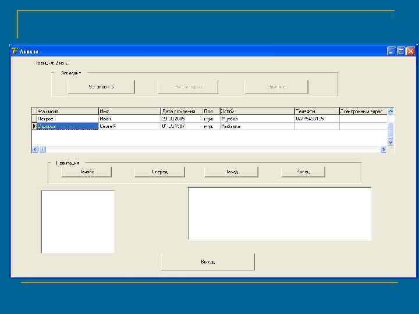Click the Выход button

[x=208, y=262]
